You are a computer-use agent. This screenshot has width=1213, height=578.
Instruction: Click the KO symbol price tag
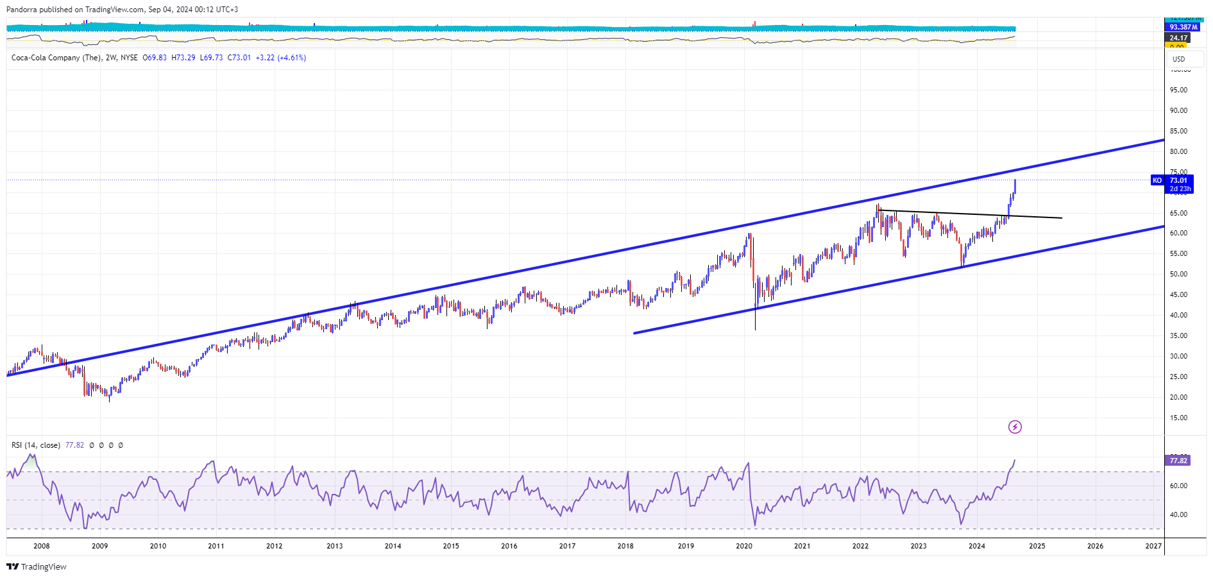(x=1157, y=180)
